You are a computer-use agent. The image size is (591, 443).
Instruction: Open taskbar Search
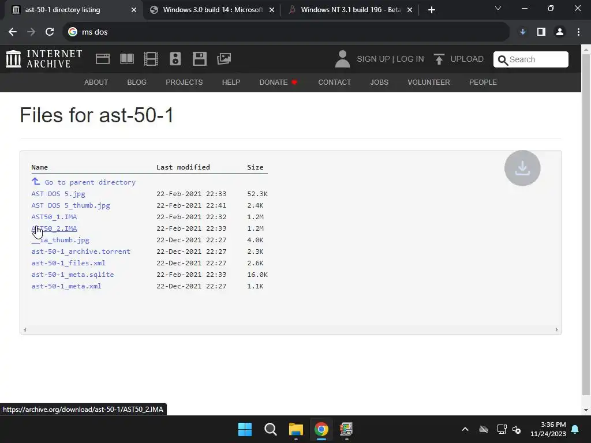[270, 429]
